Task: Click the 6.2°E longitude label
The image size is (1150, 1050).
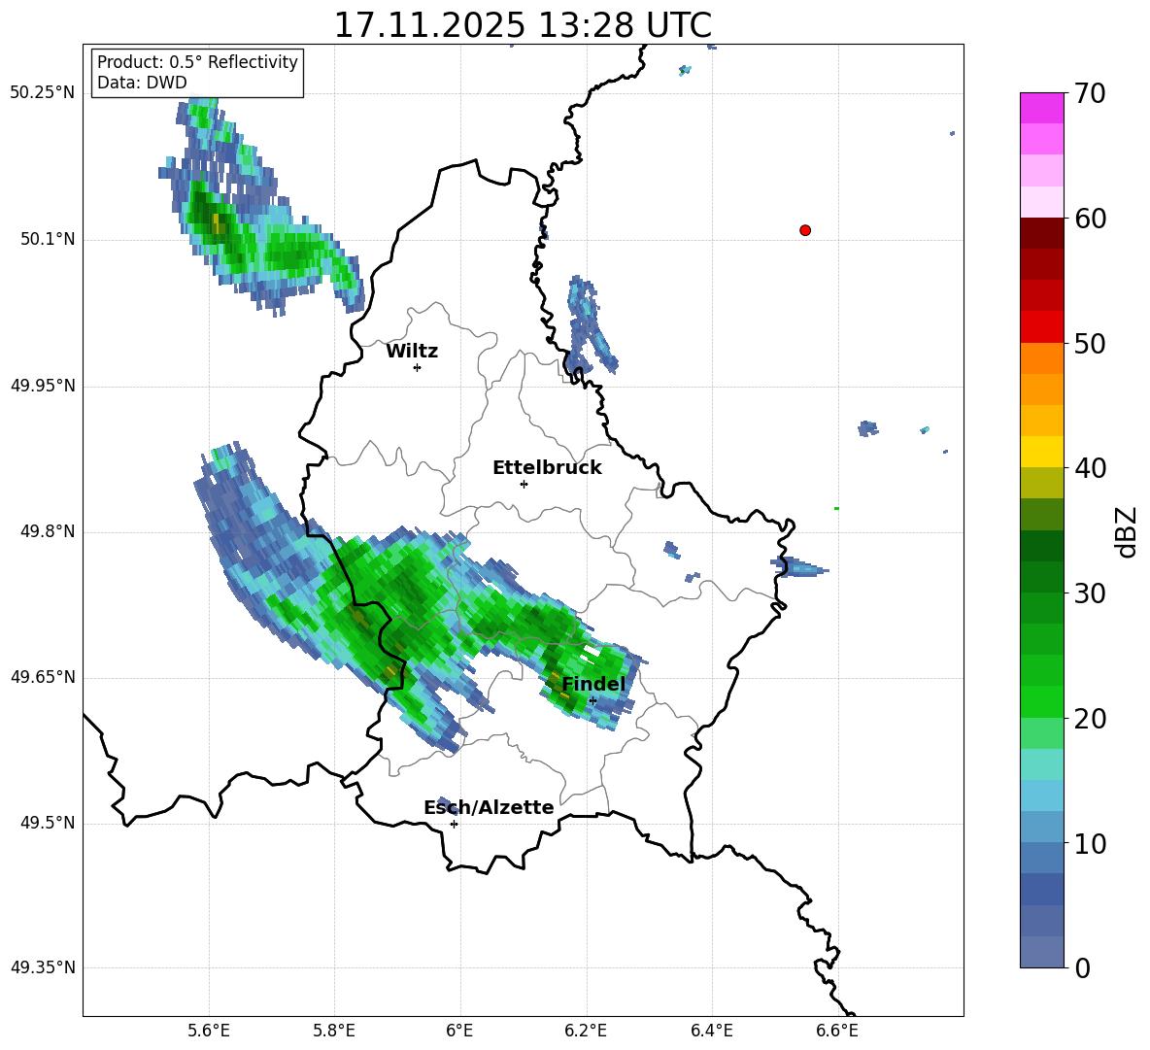Action: (586, 1031)
